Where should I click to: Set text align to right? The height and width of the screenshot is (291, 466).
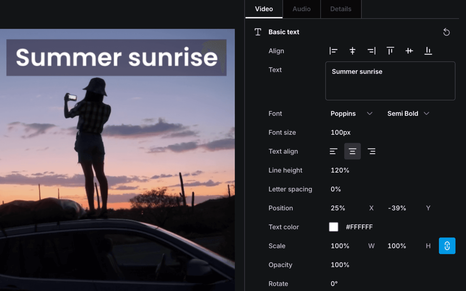click(371, 151)
